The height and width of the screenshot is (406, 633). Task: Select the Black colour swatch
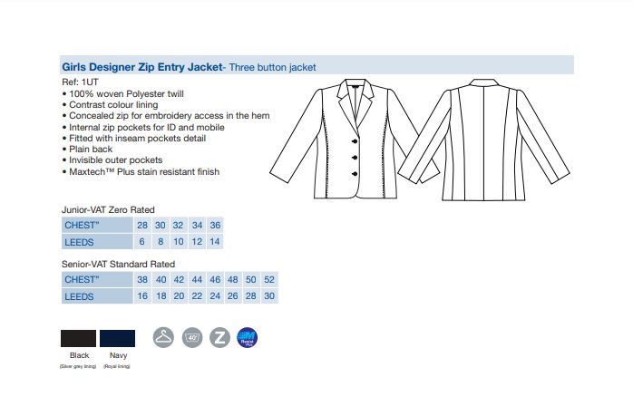(x=78, y=338)
